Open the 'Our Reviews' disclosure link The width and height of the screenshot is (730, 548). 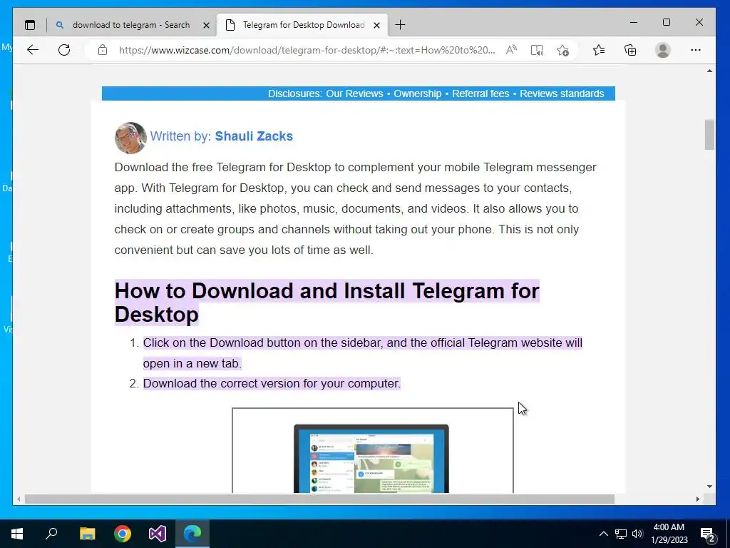(354, 93)
